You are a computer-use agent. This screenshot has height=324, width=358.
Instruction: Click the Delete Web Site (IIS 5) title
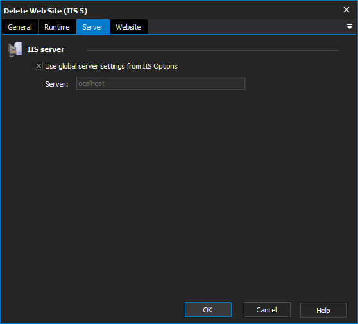pos(46,11)
